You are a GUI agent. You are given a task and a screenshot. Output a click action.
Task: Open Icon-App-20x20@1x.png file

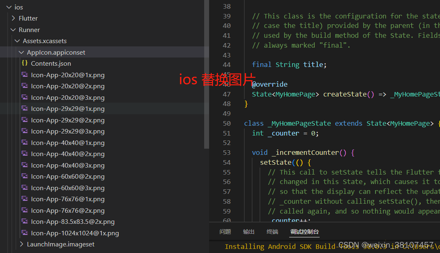click(x=68, y=75)
